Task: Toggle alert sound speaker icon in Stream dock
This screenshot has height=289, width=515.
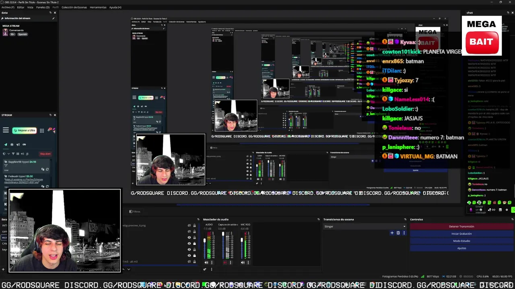Action: coord(23,154)
